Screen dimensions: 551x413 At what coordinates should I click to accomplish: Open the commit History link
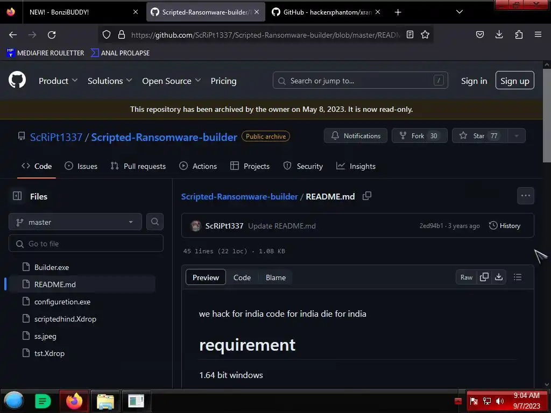click(x=505, y=225)
